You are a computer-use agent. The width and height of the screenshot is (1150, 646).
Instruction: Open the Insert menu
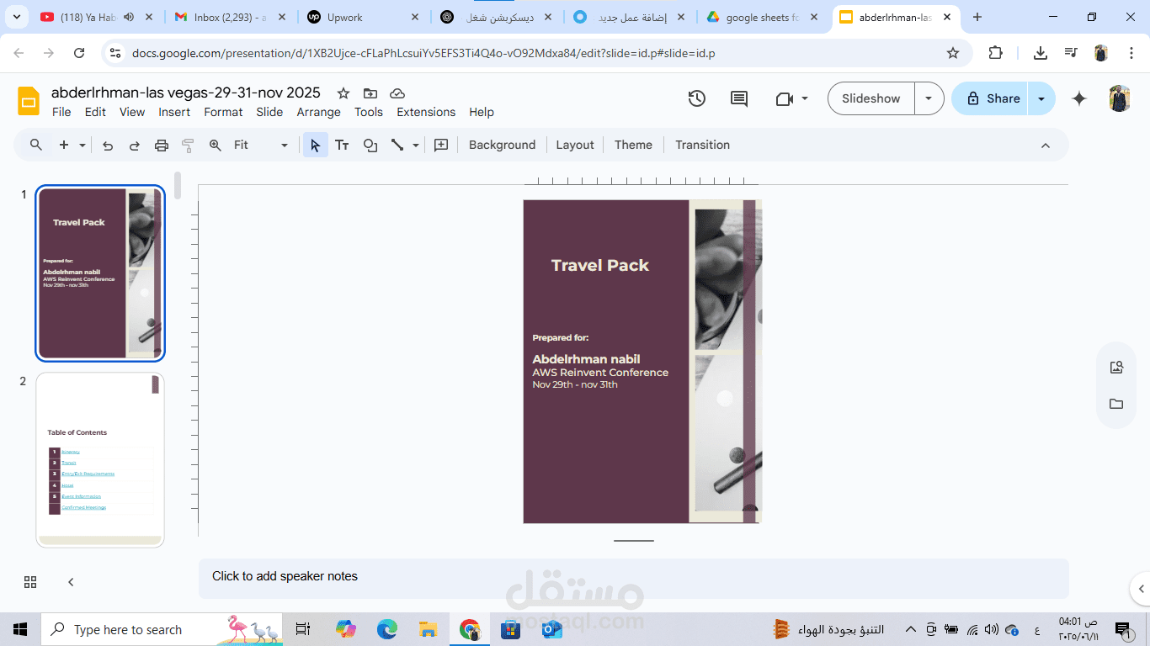pyautogui.click(x=174, y=112)
